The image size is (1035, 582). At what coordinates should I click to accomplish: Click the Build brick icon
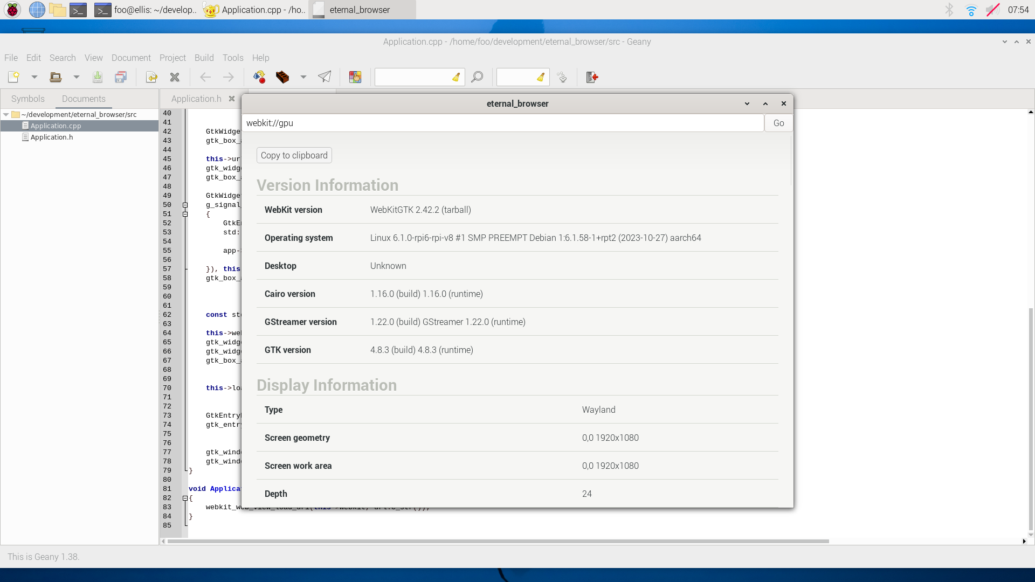click(282, 77)
